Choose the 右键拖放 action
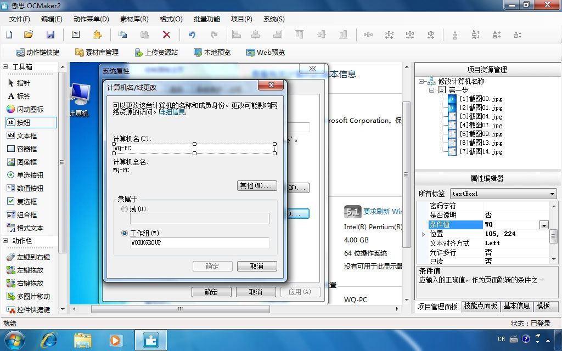This screenshot has width=562, height=351. coord(25,284)
